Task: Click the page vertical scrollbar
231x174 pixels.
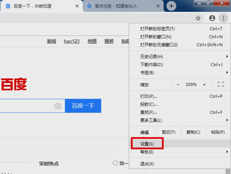Action: click(x=228, y=171)
